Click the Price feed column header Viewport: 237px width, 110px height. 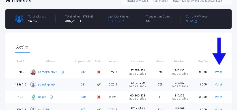click(x=180, y=61)
